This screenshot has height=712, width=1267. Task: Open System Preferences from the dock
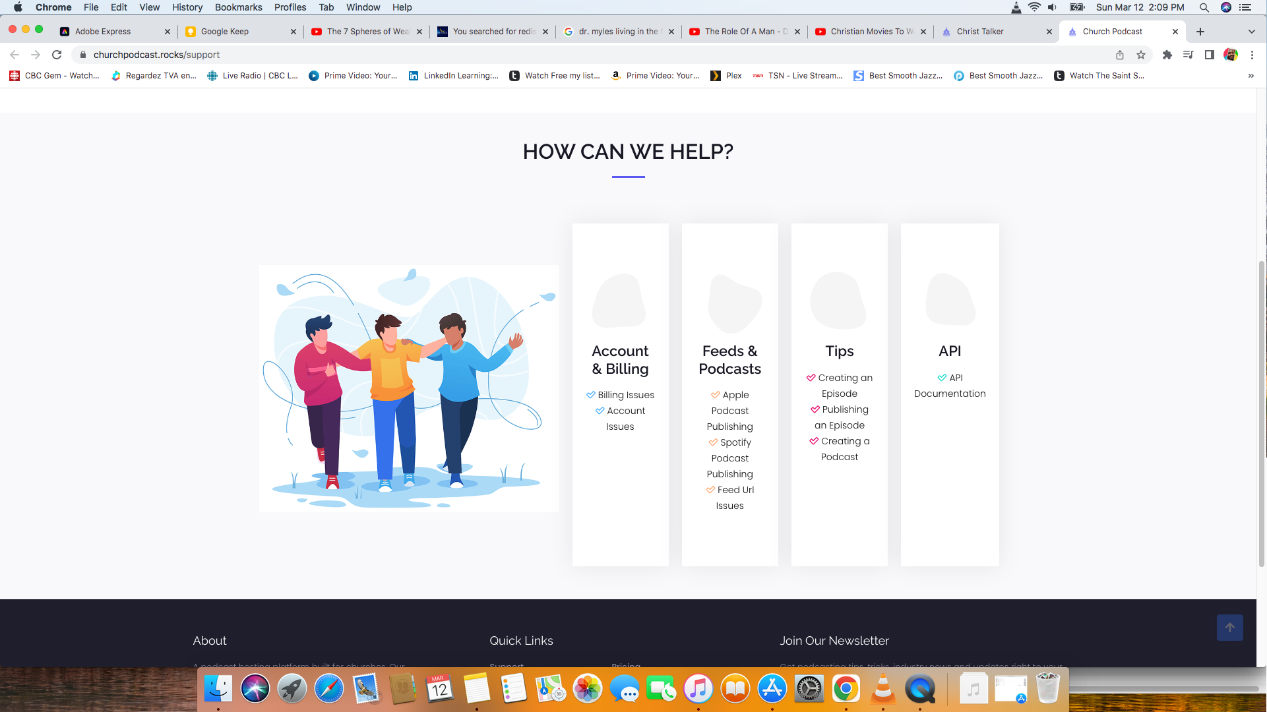point(809,689)
